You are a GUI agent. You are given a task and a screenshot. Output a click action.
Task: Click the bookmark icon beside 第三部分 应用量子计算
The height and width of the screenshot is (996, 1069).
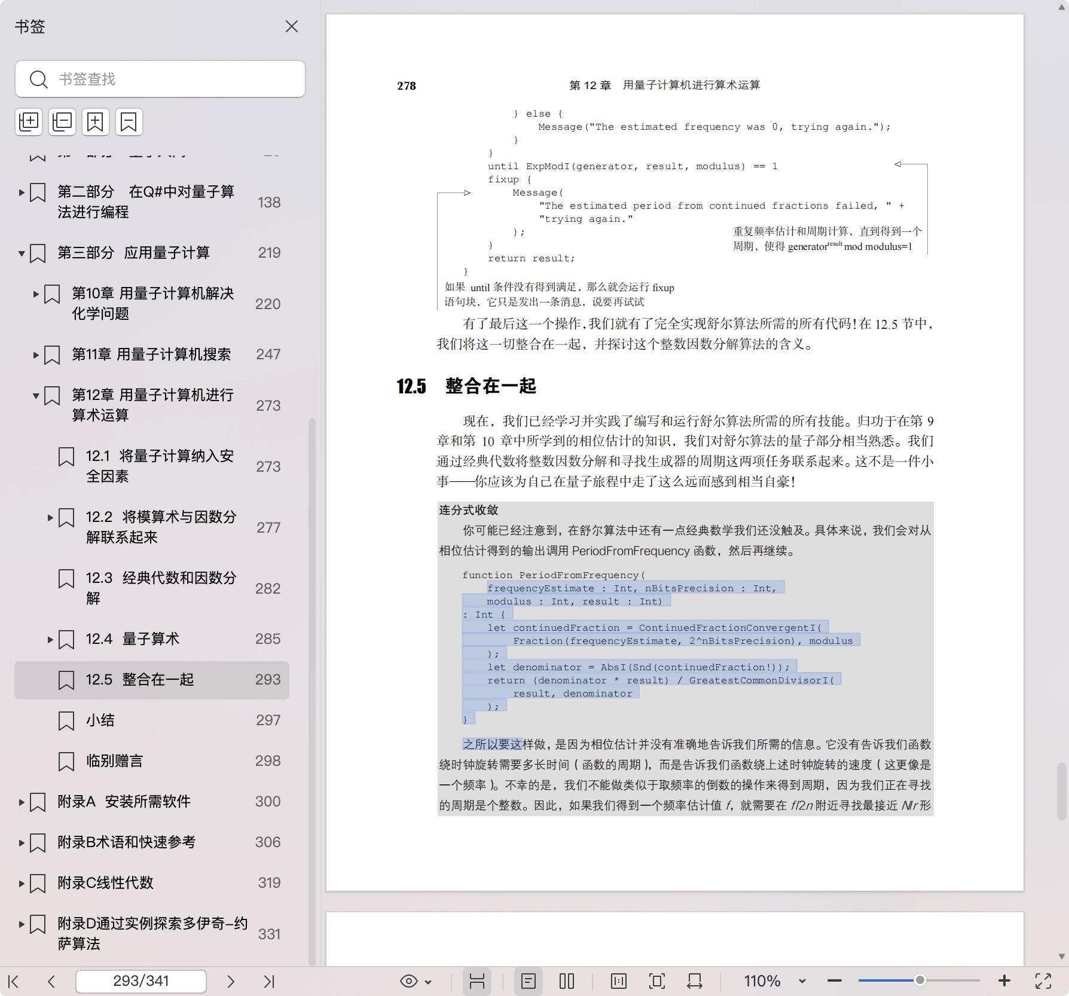coord(38,253)
